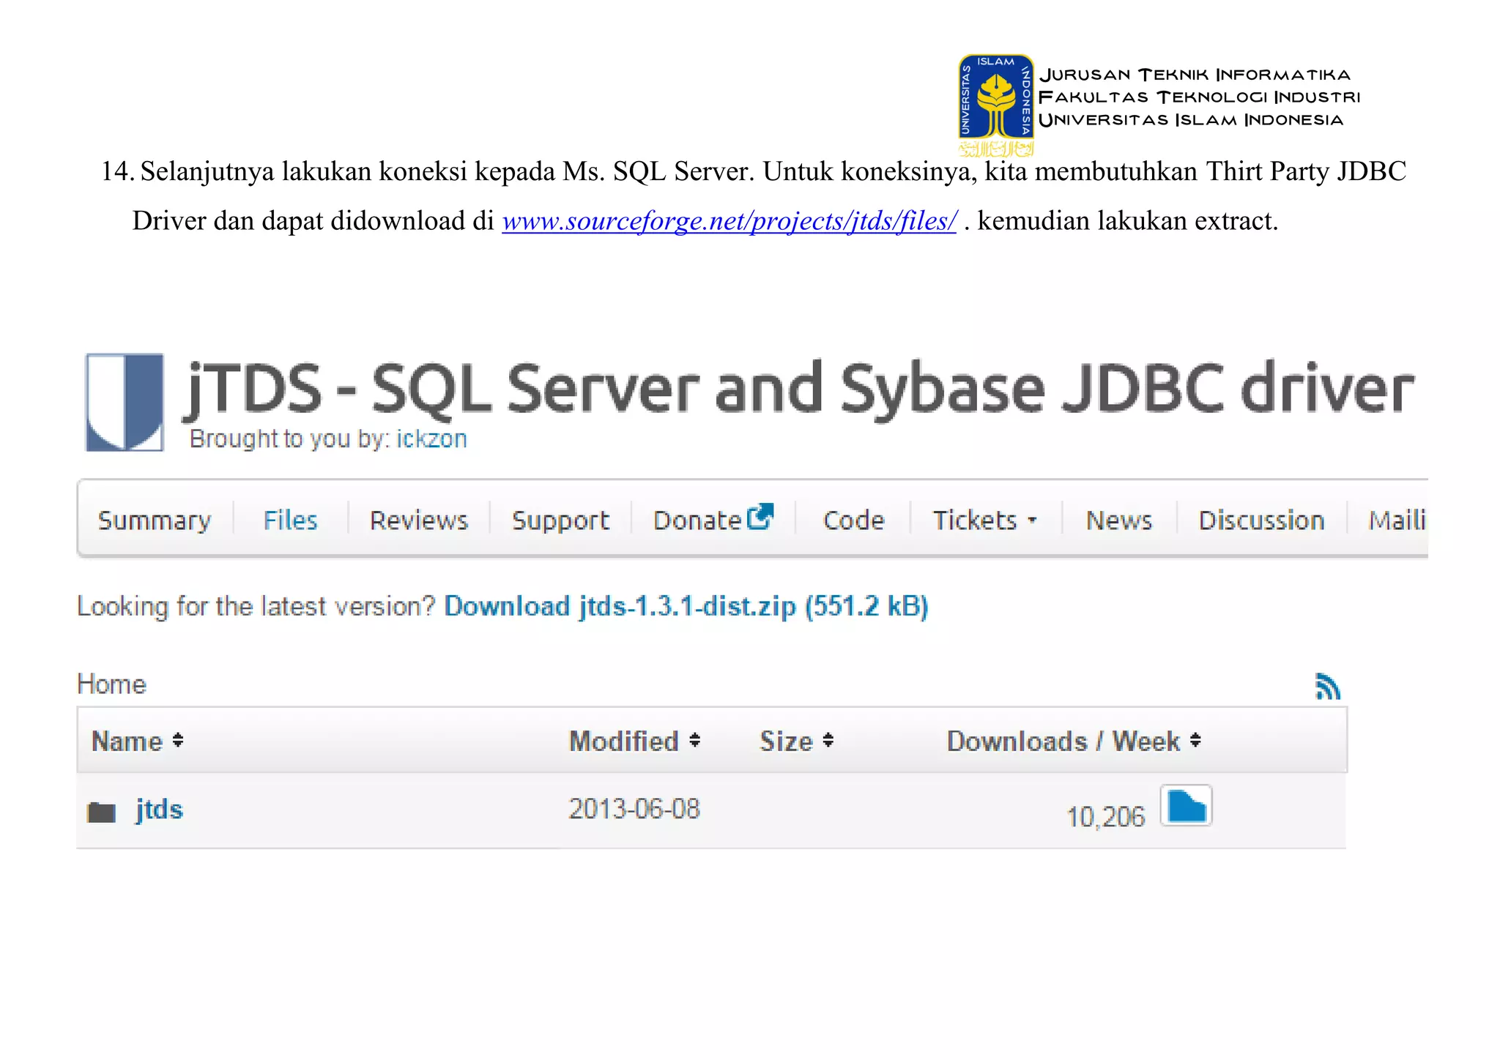Image resolution: width=1500 pixels, height=1060 pixels.
Task: Open the News tab
Action: [x=1118, y=520]
